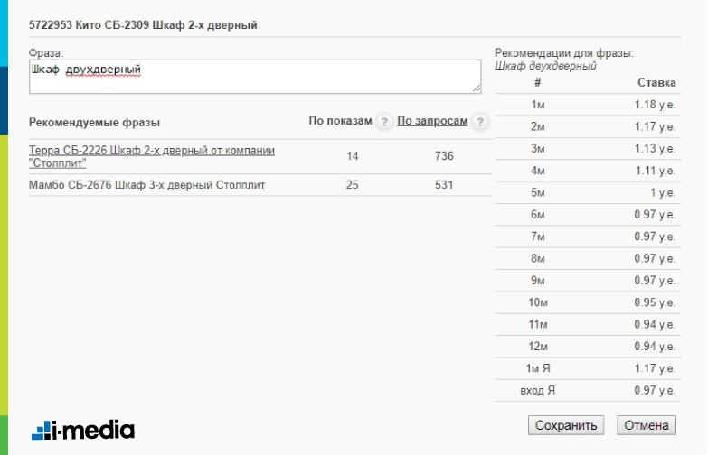Click the Сохранить button
Image resolution: width=708 pixels, height=455 pixels.
click(x=566, y=425)
